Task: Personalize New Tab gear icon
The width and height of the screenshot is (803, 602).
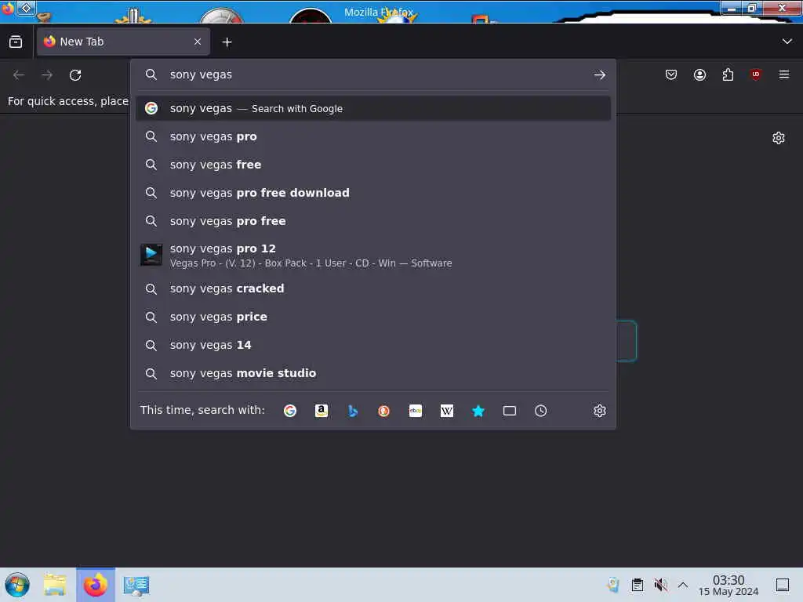Action: pyautogui.click(x=779, y=138)
